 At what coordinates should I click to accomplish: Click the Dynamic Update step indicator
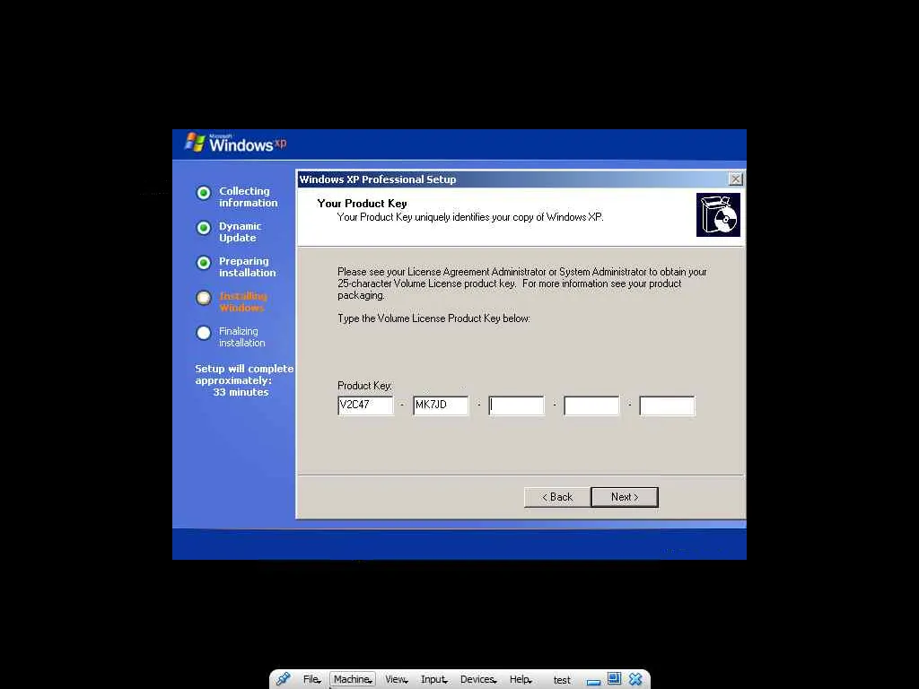pos(204,228)
